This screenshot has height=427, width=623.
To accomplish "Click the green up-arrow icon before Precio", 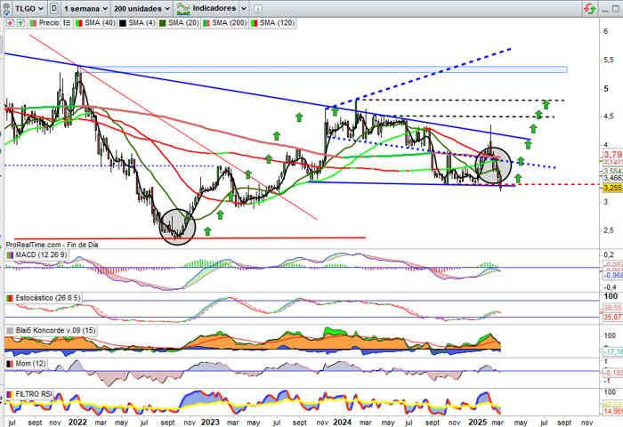I will click(x=20, y=23).
